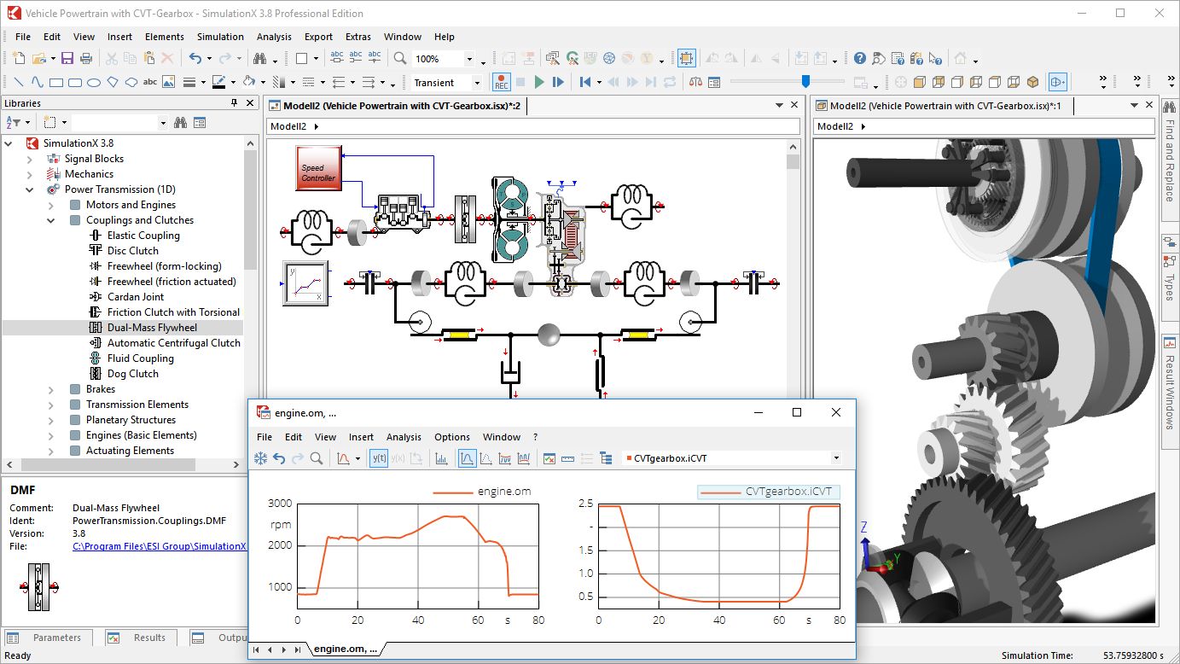This screenshot has width=1180, height=664.
Task: Click the Libraries search input field
Action: [113, 123]
